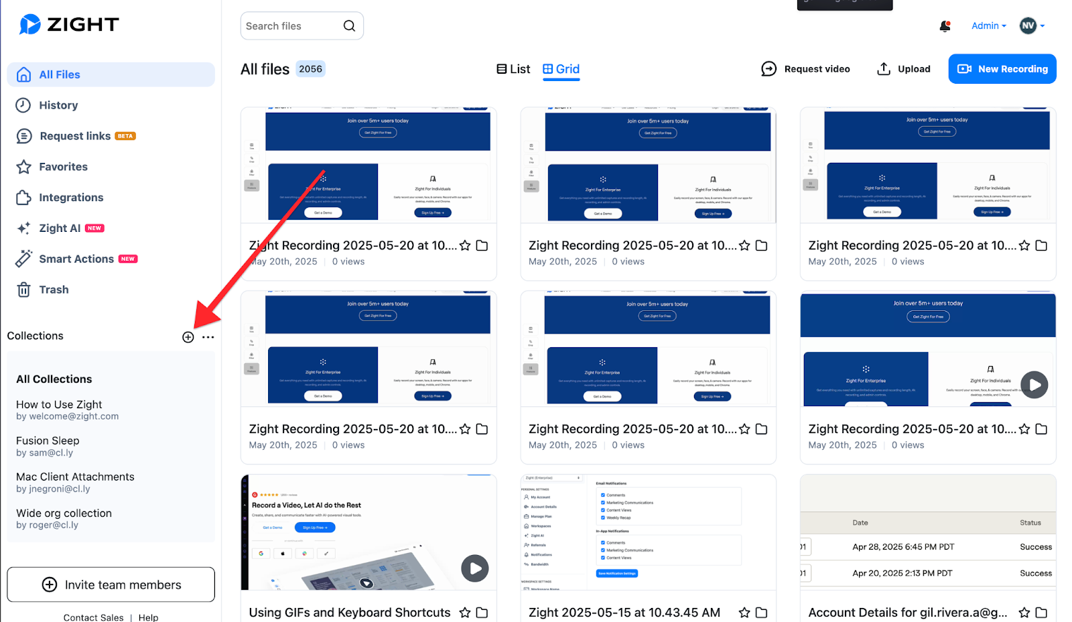The image size is (1072, 622).
Task: Open Zight AI section
Action: point(60,228)
